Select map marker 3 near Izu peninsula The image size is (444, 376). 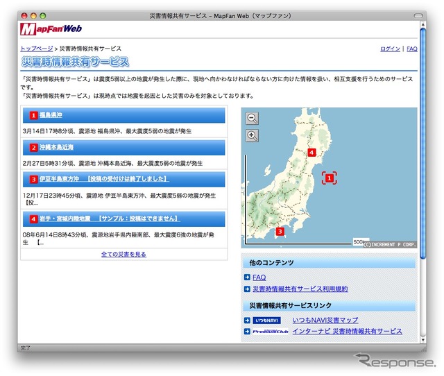280,231
